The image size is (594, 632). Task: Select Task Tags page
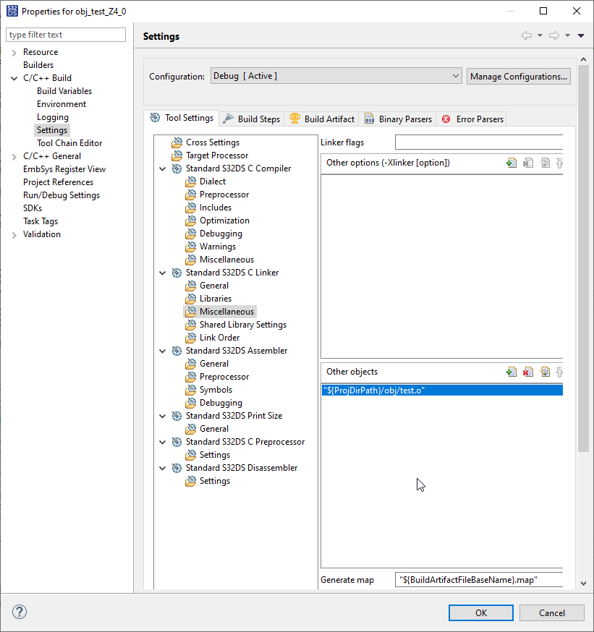[41, 221]
